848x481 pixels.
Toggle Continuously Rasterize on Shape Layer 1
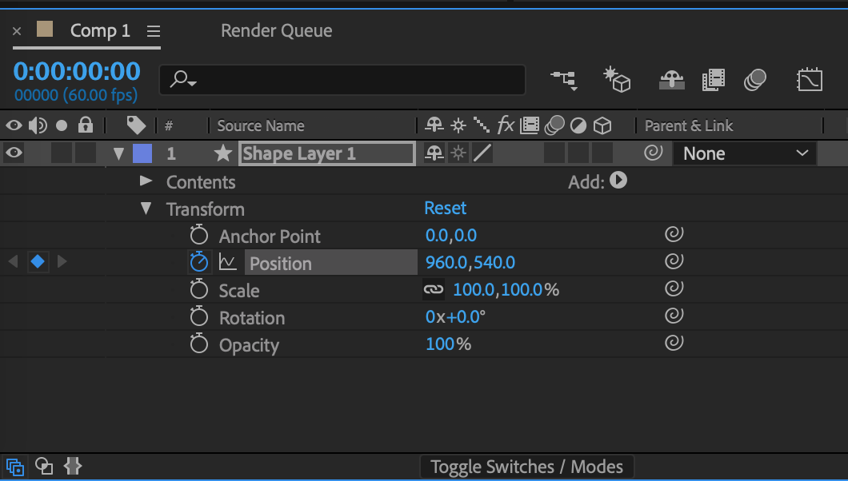click(458, 153)
